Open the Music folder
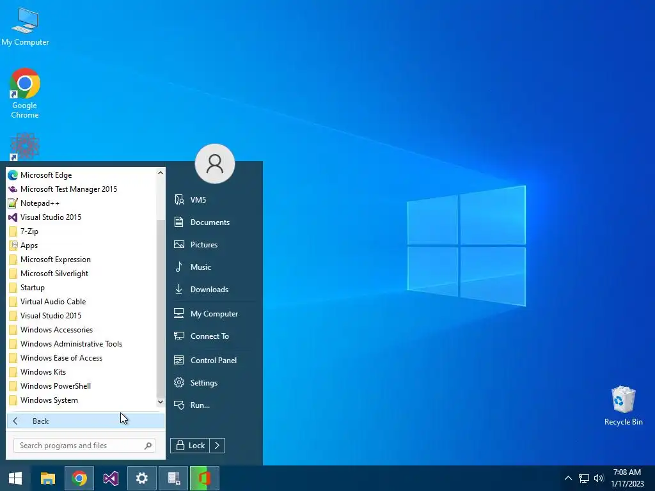The image size is (655, 491). click(x=215, y=267)
